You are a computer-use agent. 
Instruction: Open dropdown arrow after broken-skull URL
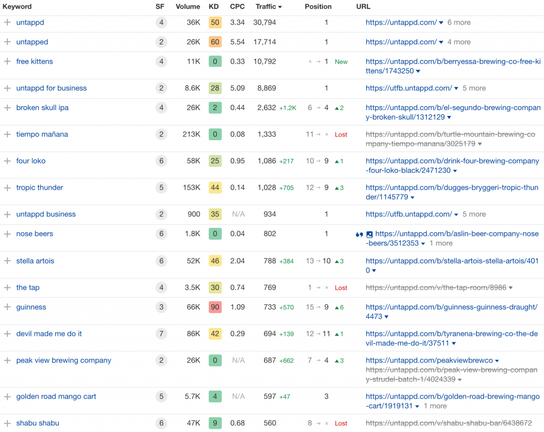pos(449,117)
